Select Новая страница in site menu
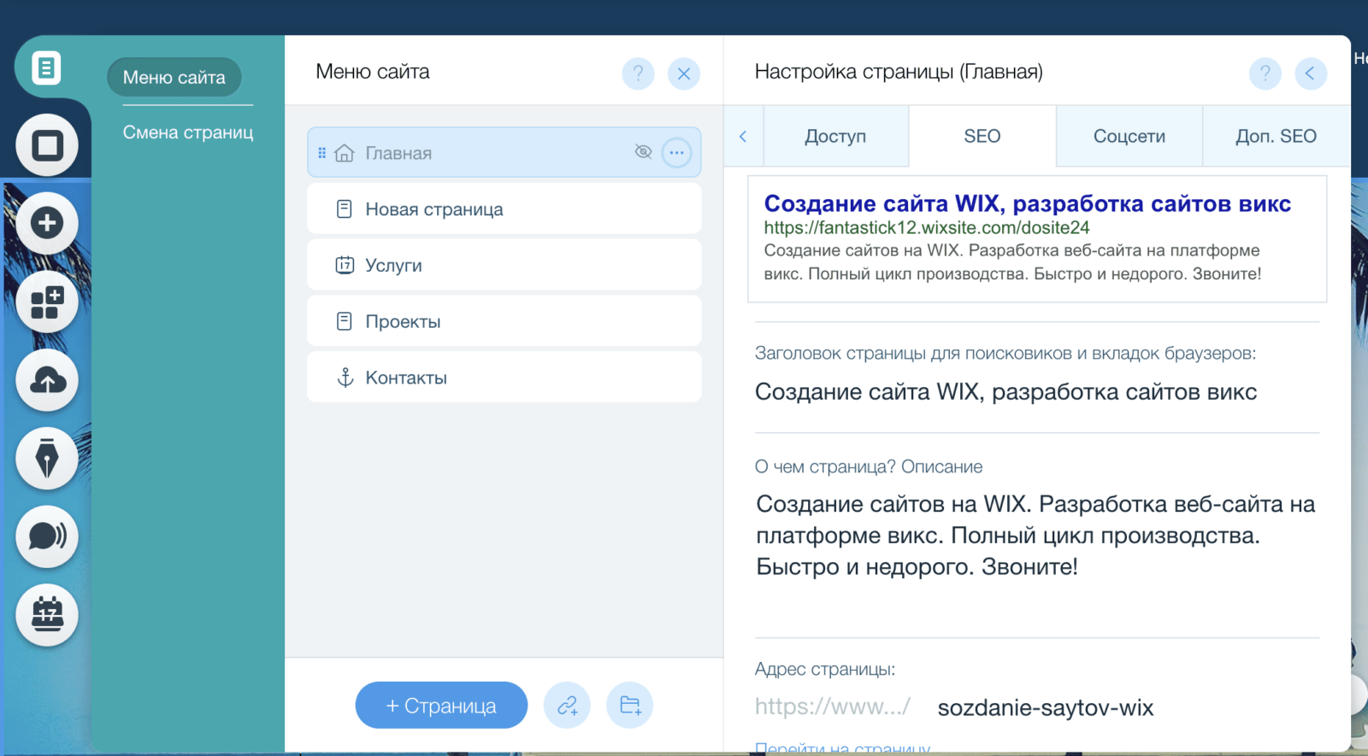The image size is (1368, 756). [x=504, y=209]
